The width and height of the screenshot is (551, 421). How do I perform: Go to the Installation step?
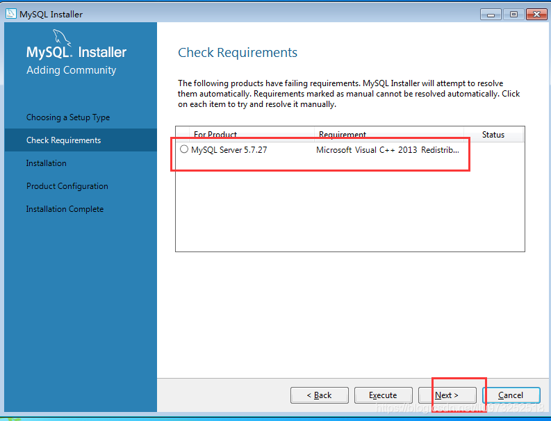point(46,163)
